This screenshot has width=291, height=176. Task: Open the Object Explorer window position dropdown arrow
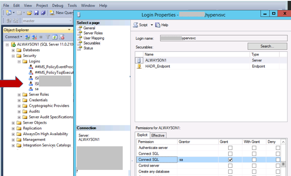[x=69, y=30]
